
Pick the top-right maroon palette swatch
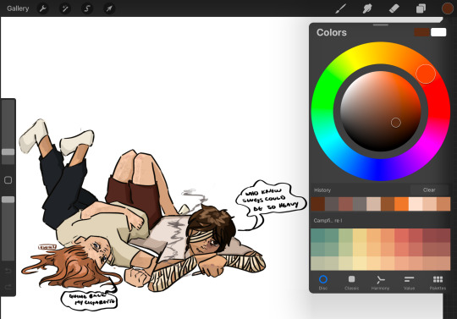(x=443, y=236)
